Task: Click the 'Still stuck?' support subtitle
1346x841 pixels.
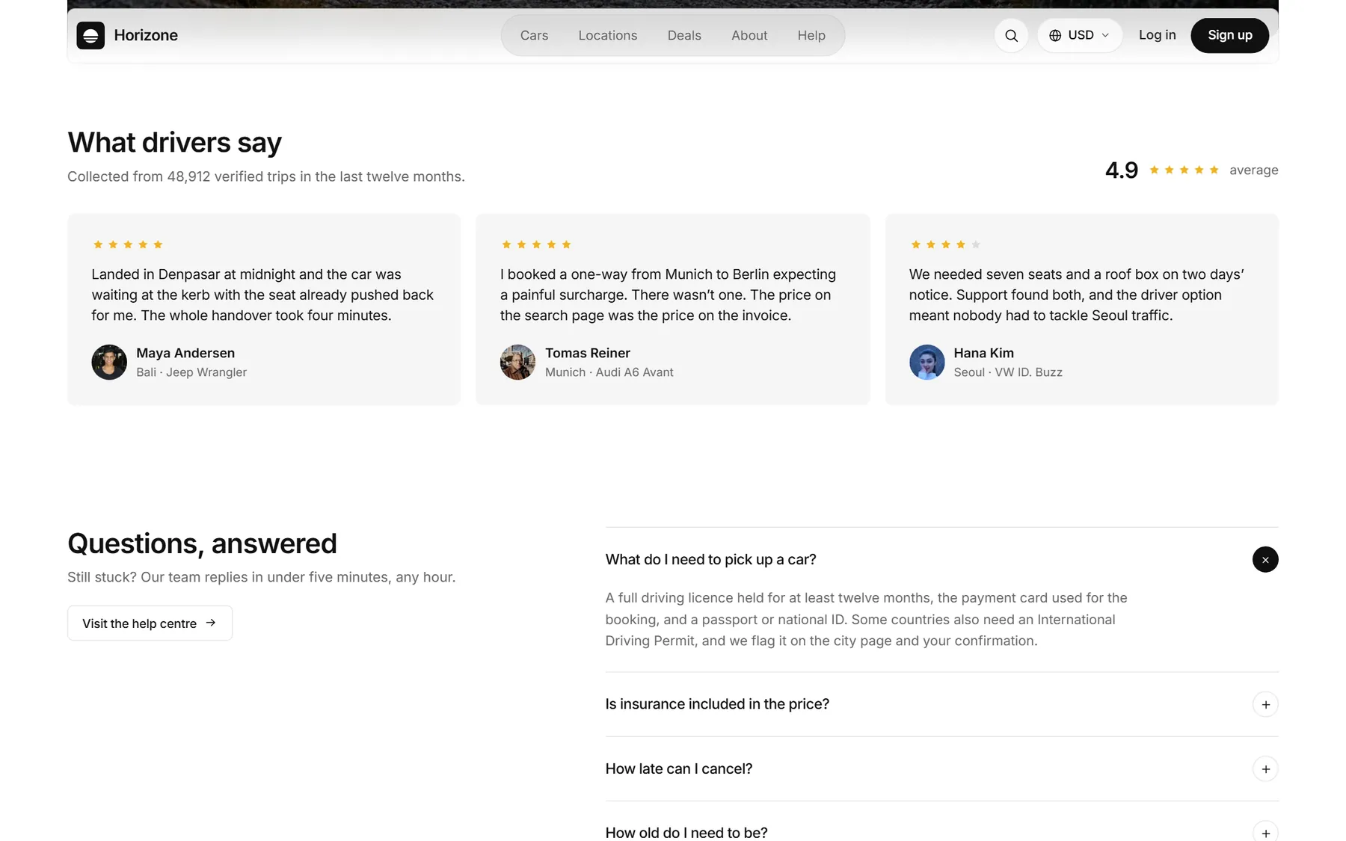Action: point(261,577)
